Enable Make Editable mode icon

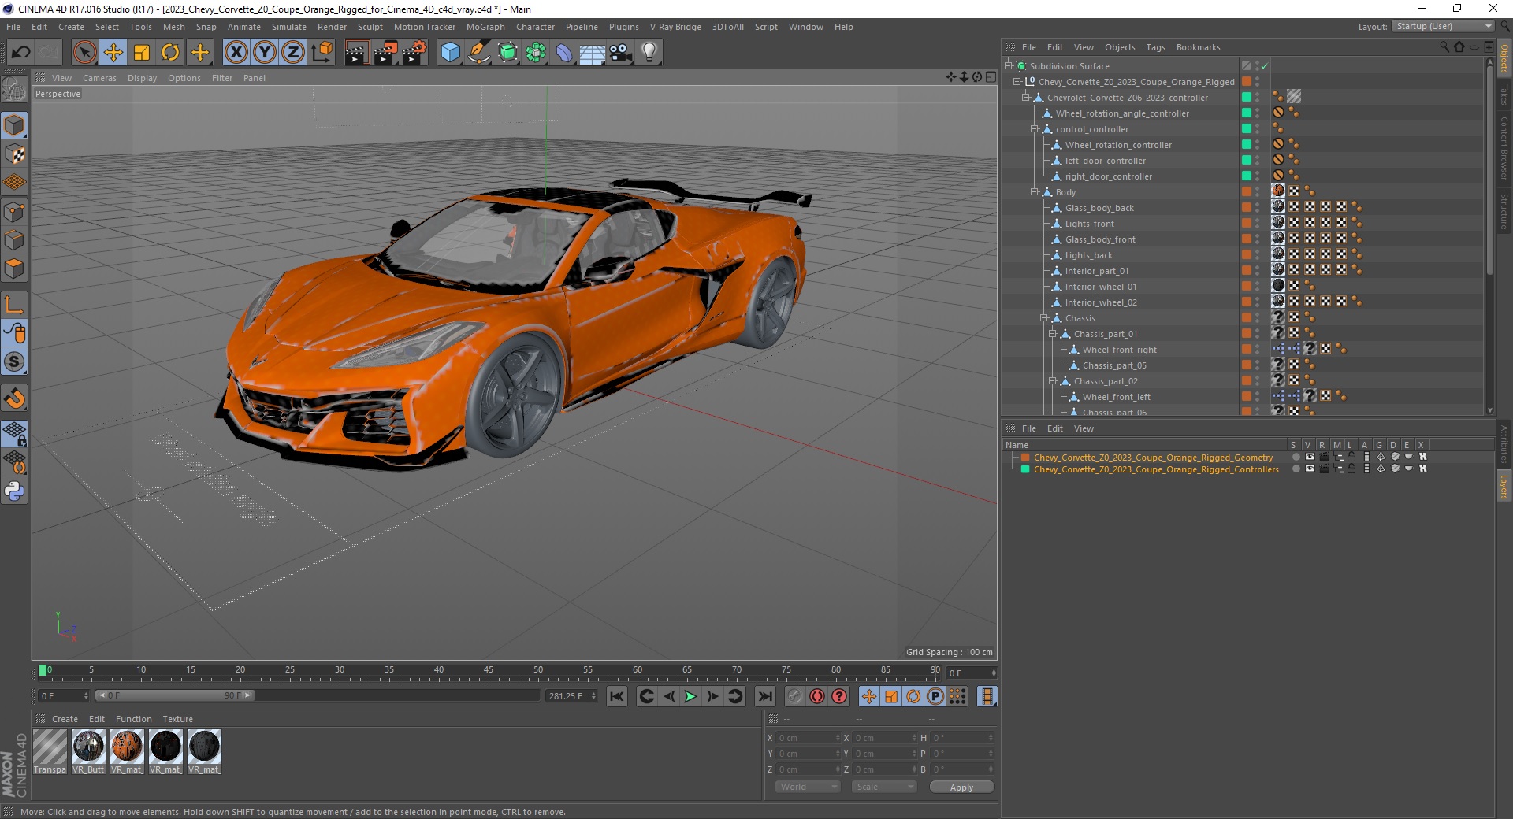click(x=14, y=90)
